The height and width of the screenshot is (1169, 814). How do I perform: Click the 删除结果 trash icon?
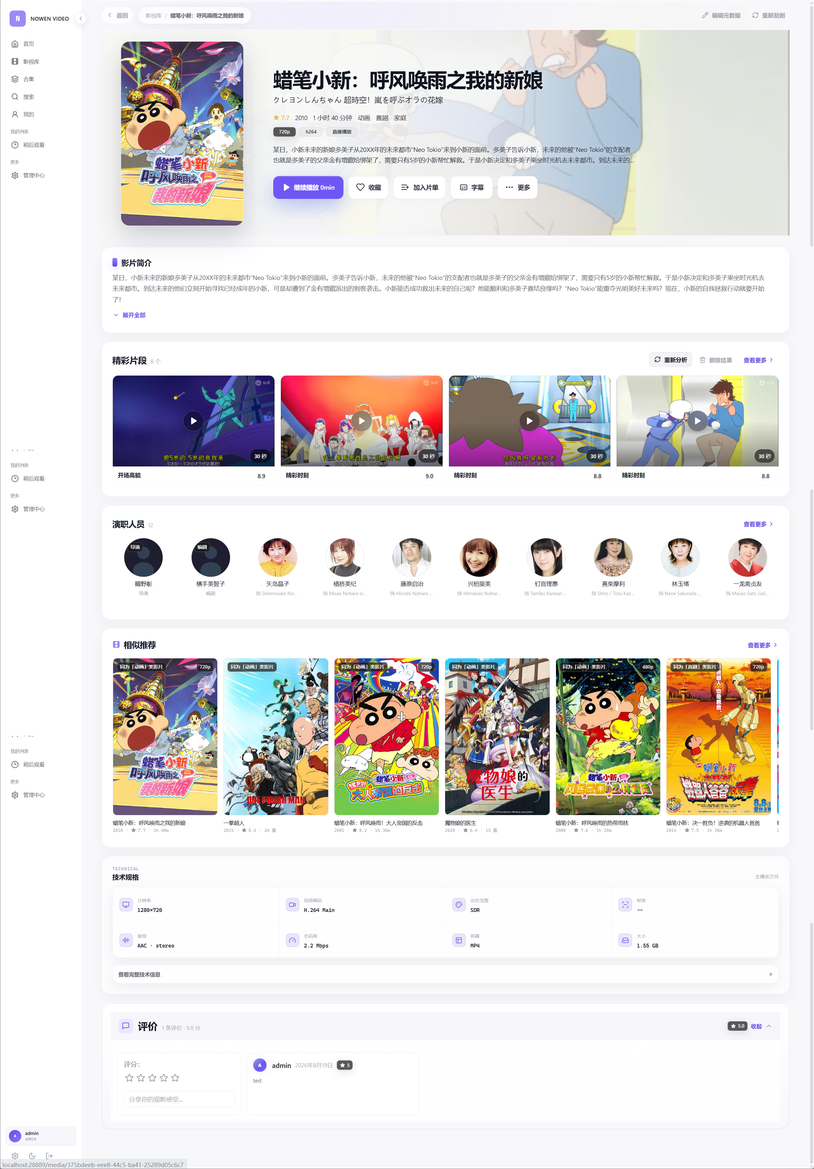point(702,360)
